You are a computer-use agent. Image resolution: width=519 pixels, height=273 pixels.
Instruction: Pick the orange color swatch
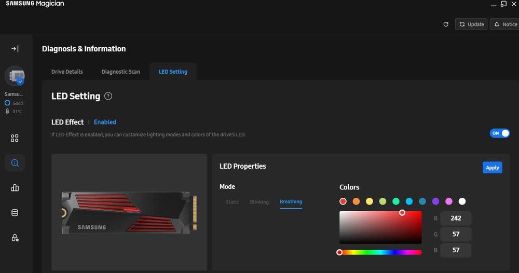(x=356, y=201)
